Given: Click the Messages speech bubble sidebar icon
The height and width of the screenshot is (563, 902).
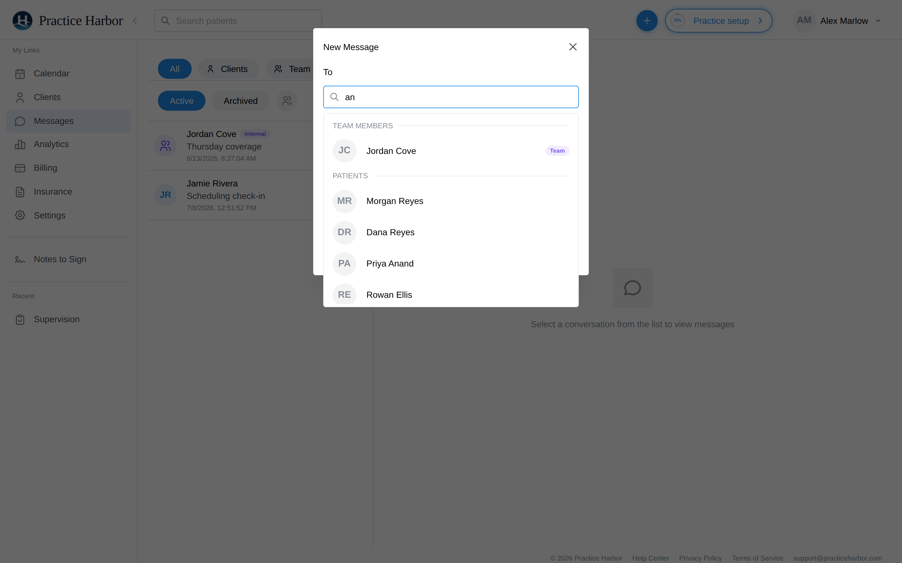Looking at the screenshot, I should (20, 121).
